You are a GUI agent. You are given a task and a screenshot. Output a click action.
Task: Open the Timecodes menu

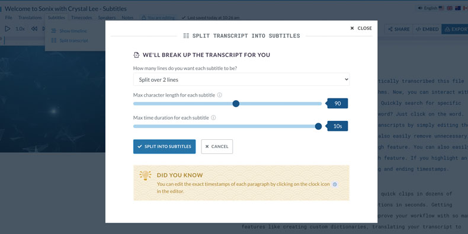(82, 18)
